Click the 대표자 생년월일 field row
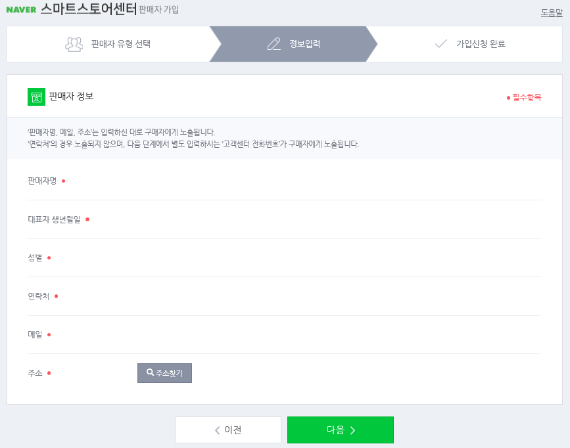The width and height of the screenshot is (570, 448). pyautogui.click(x=284, y=219)
